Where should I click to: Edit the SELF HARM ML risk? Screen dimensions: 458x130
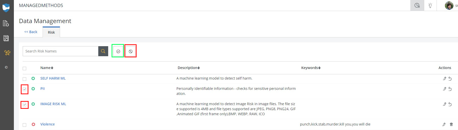pos(444,79)
